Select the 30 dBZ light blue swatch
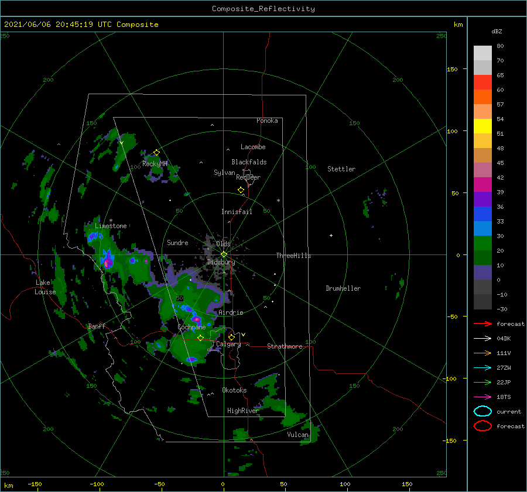The width and height of the screenshot is (527, 492). (482, 228)
